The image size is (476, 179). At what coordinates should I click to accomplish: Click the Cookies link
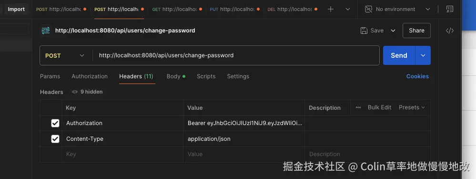pyautogui.click(x=417, y=76)
